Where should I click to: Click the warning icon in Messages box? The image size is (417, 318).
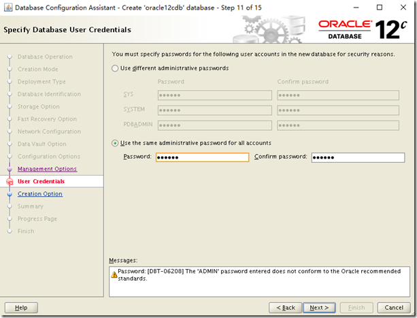pos(114,274)
